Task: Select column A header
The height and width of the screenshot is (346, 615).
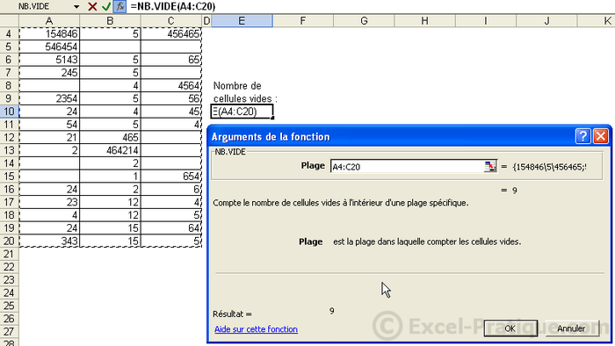Action: tap(49, 21)
